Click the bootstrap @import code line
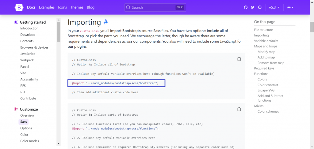The height and width of the screenshot is (149, 314). (115, 83)
